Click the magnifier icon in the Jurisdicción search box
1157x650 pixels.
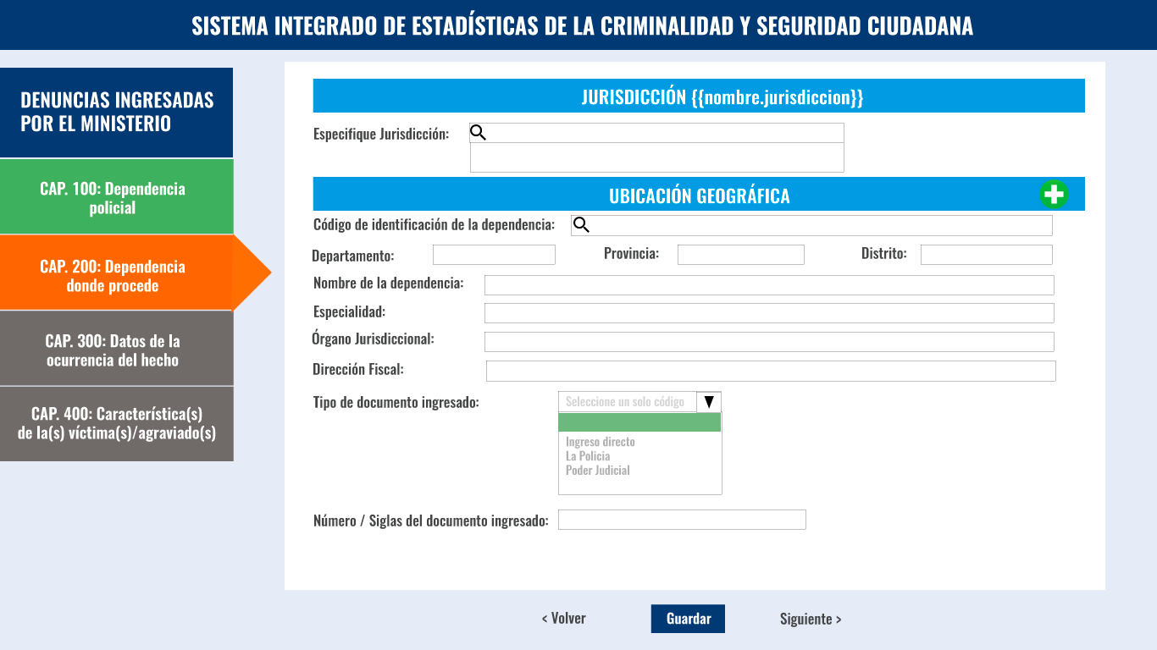click(479, 133)
